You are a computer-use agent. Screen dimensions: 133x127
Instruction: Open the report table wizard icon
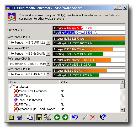tap(20, 117)
